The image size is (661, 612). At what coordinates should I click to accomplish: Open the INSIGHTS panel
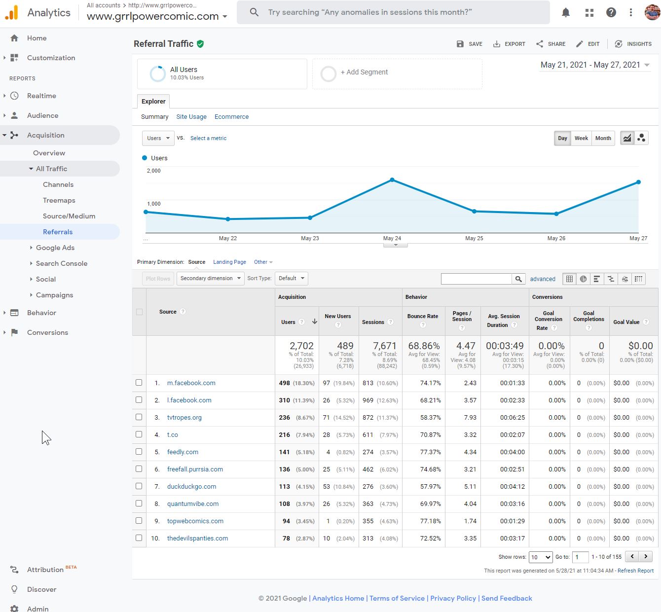(x=633, y=44)
